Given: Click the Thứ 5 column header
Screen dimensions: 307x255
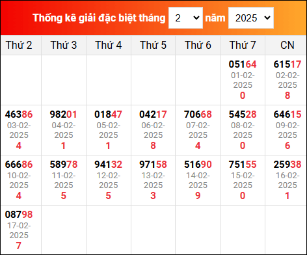Looking at the screenshot, I should click(153, 46).
